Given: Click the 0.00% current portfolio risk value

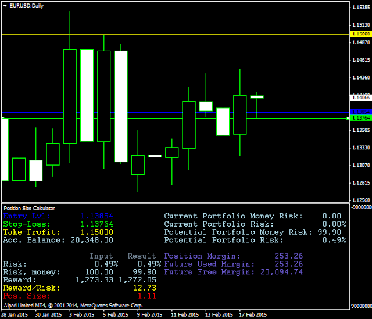Looking at the screenshot, I should [334, 224].
